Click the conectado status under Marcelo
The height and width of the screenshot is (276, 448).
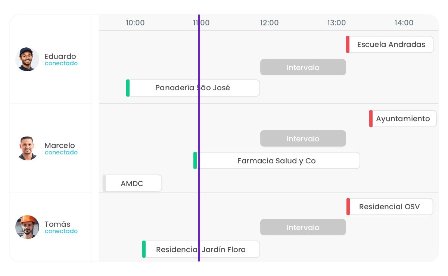[61, 153]
